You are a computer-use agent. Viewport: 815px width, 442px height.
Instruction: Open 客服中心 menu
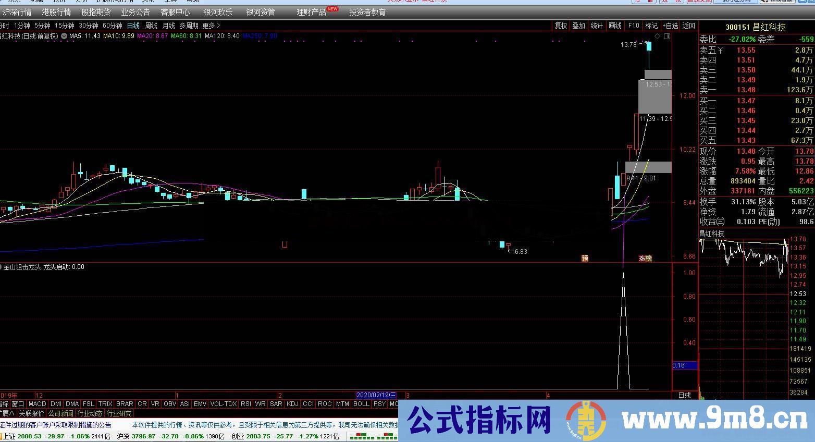pos(175,12)
